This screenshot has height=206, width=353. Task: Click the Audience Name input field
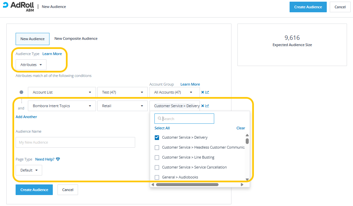click(x=75, y=142)
